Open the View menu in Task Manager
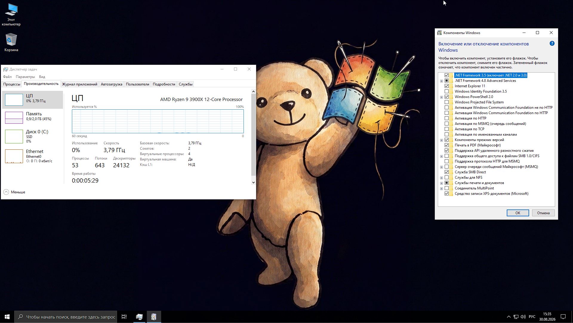The image size is (573, 323). [42, 77]
